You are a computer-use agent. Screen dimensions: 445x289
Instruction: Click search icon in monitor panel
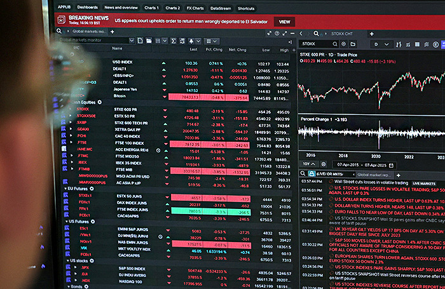pos(59,31)
